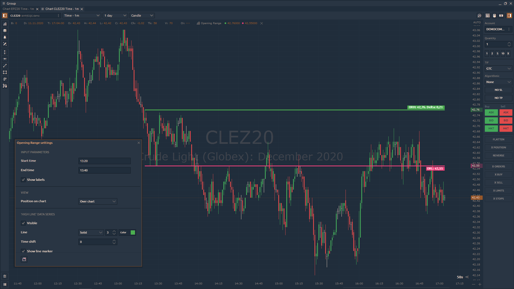Open the indicators icon in left toolbar
Screen dimensions: 514x289
pyautogui.click(x=5, y=24)
